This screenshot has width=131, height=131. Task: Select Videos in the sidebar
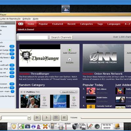coord(4,27)
